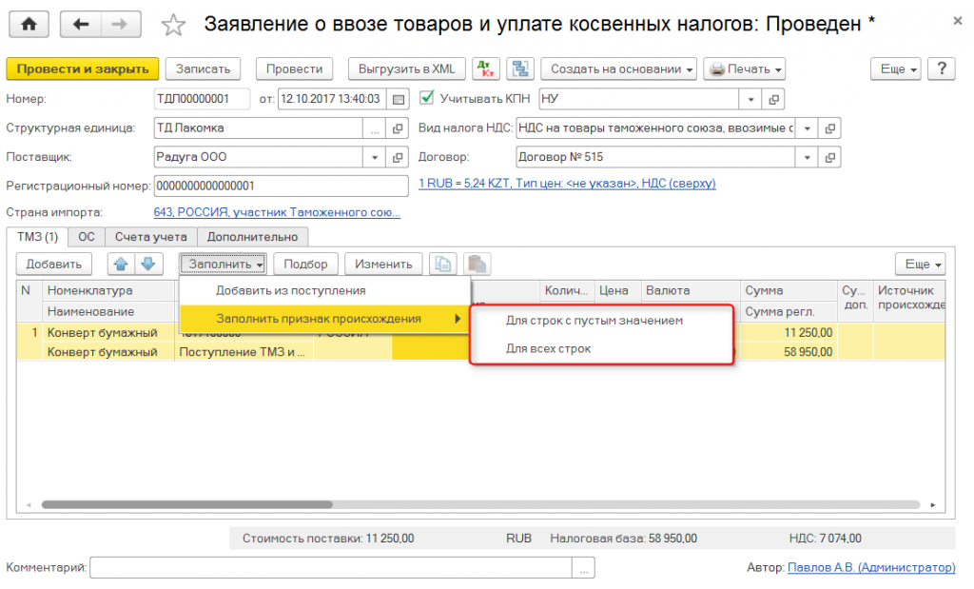The image size is (974, 589).
Task: Click the Провести и закрыть button
Action: pyautogui.click(x=83, y=69)
